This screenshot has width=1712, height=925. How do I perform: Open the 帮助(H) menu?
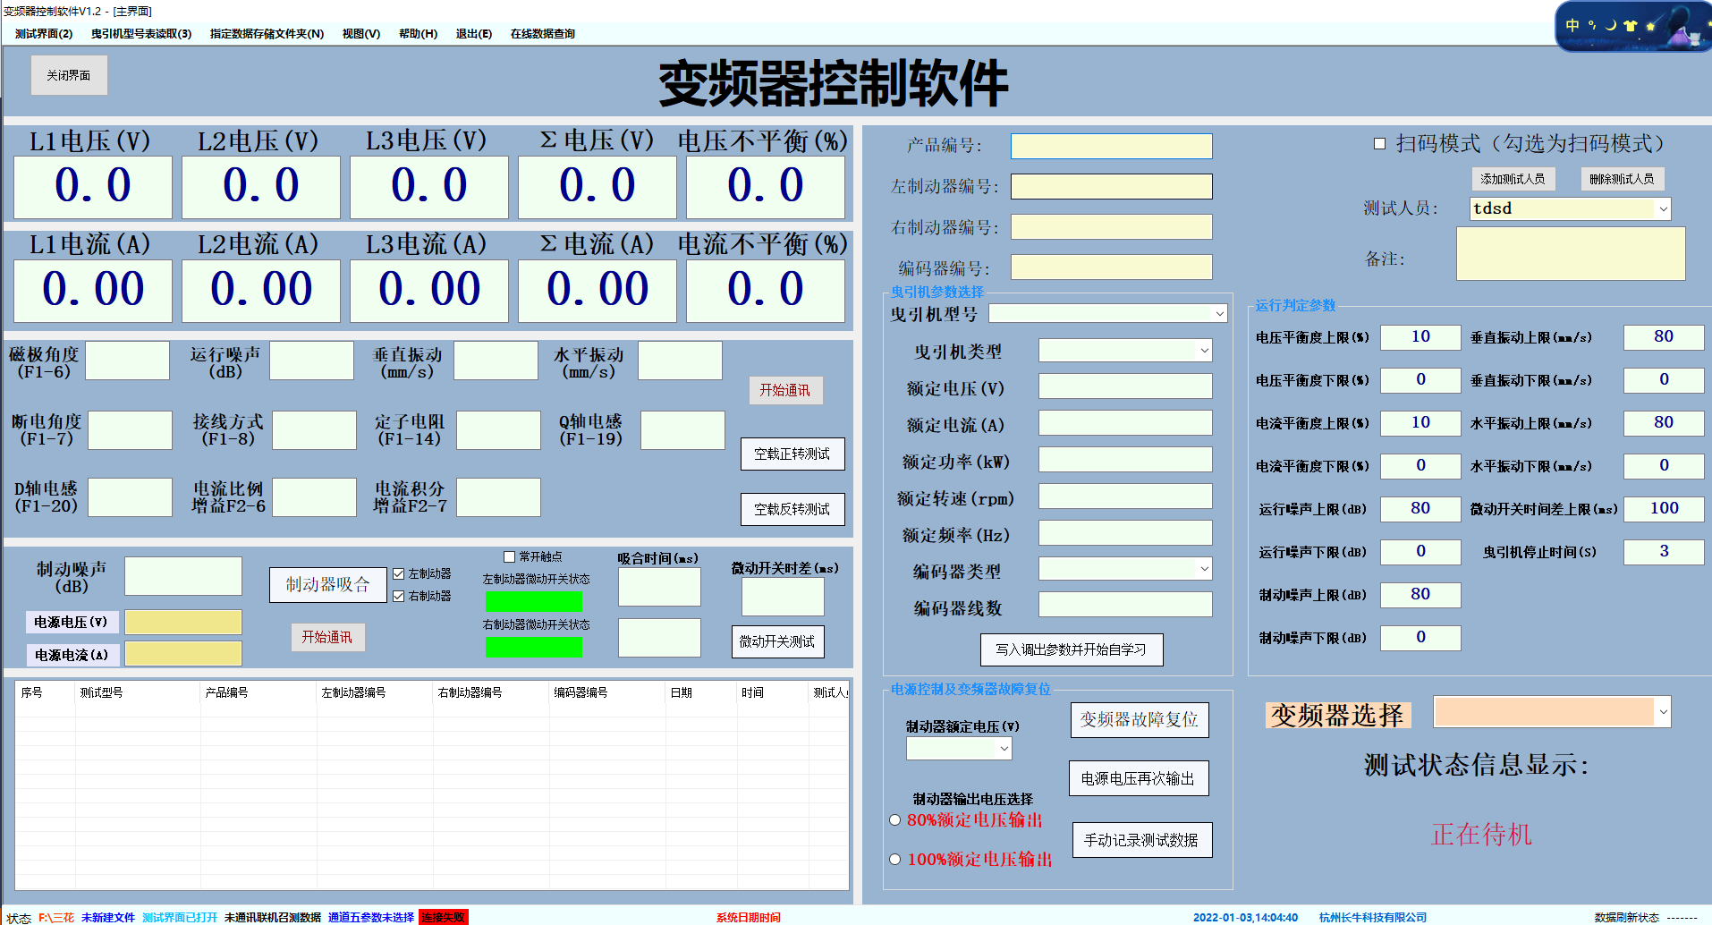click(417, 33)
